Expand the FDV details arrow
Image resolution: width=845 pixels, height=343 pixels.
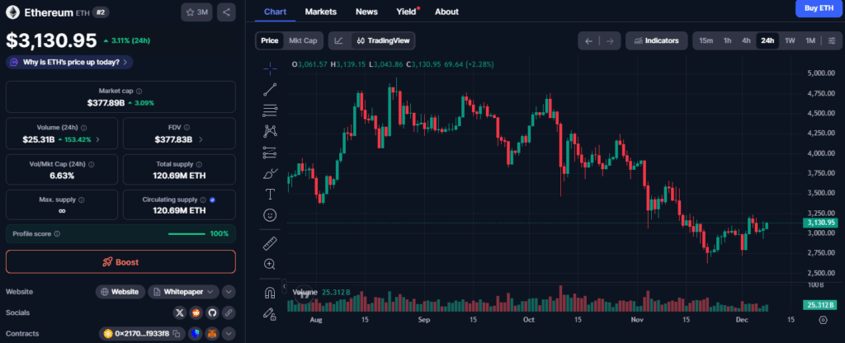click(x=201, y=139)
